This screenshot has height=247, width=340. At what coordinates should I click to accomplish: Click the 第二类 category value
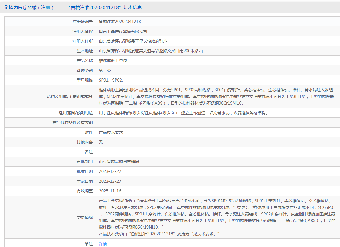[105, 70]
